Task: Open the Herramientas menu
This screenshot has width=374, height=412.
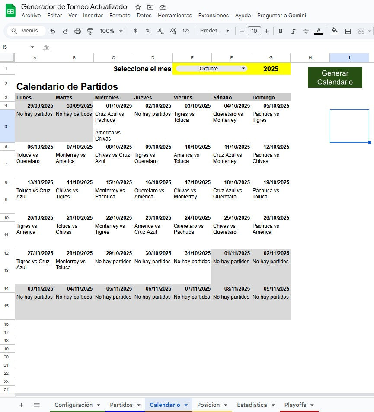Action: (175, 15)
